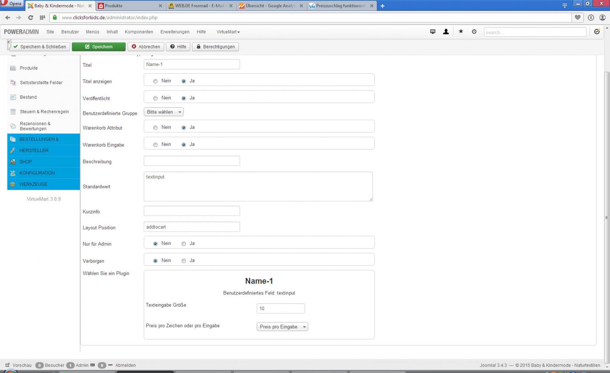Open the Benutzerdefinierte Gruppe dropdown
The image size is (610, 373).
click(x=164, y=112)
